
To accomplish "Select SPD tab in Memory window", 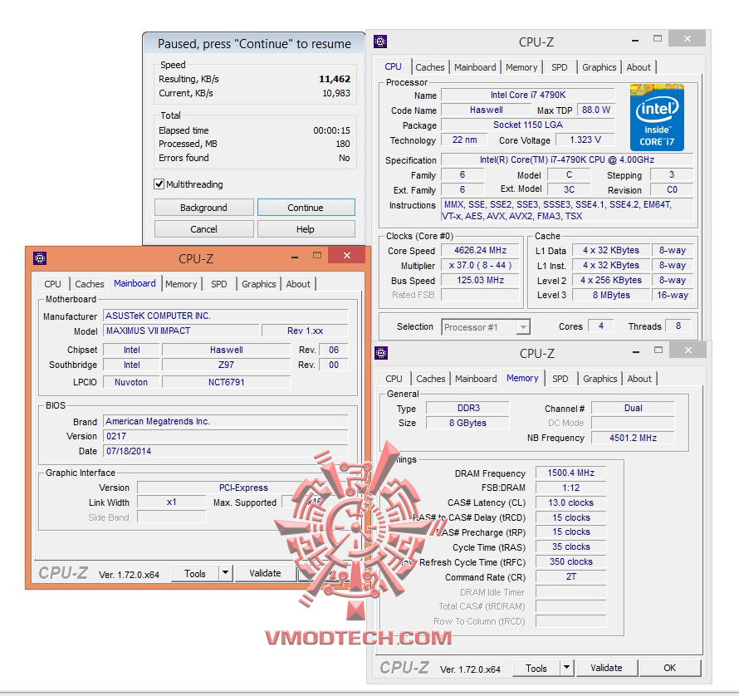I will point(560,379).
